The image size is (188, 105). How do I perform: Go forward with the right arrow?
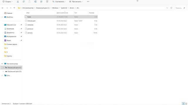coord(7,8)
